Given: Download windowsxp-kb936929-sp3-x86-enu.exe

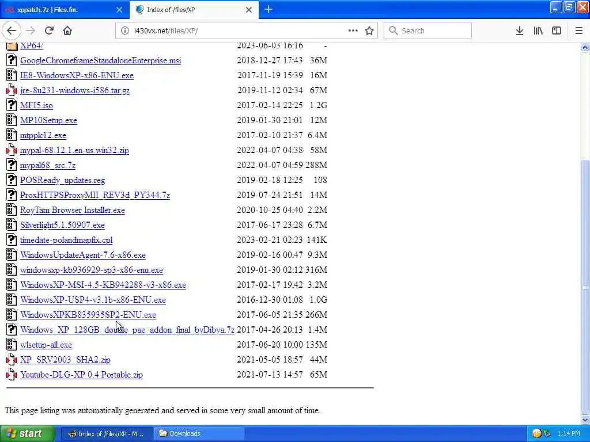Looking at the screenshot, I should (x=92, y=270).
